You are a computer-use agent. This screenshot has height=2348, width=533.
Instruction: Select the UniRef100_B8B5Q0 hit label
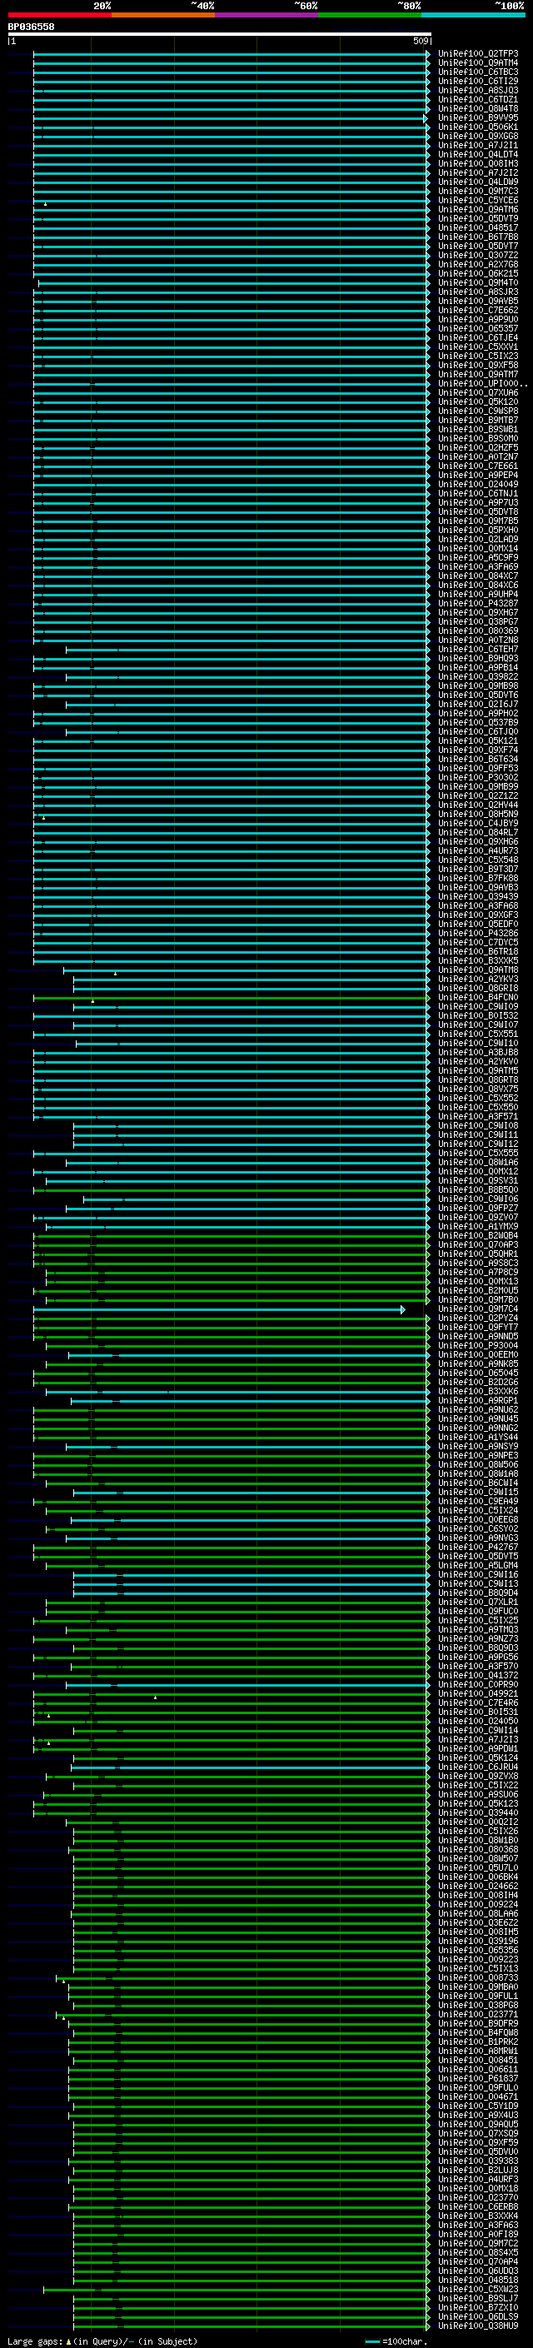pos(477,1189)
